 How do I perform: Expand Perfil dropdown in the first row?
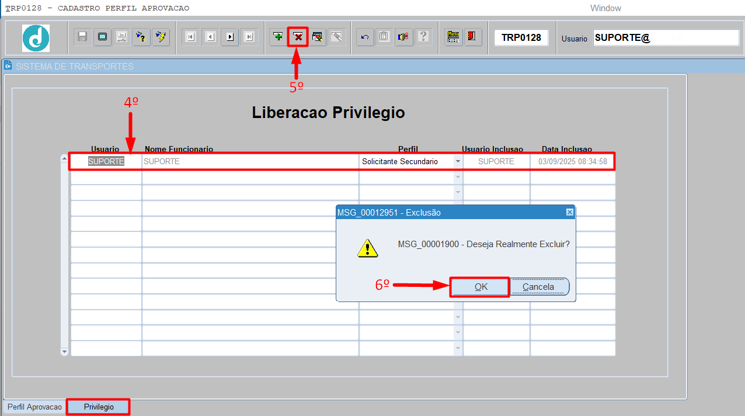pyautogui.click(x=458, y=161)
